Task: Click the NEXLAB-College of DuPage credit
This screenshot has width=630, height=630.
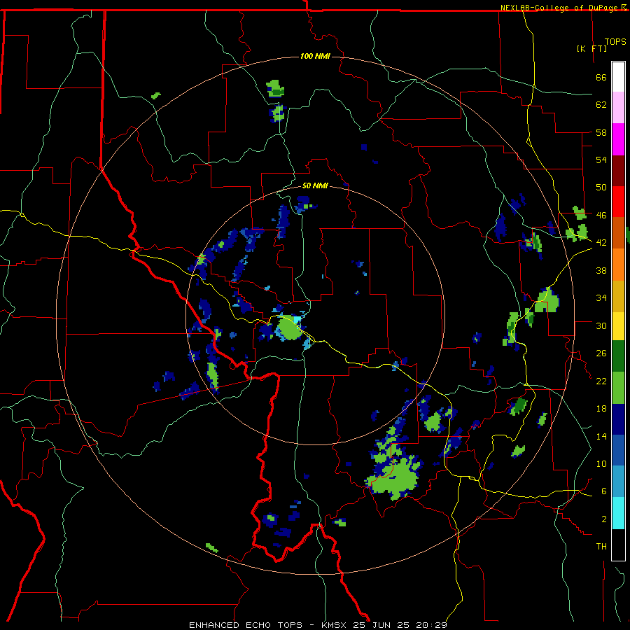Action: tap(560, 8)
